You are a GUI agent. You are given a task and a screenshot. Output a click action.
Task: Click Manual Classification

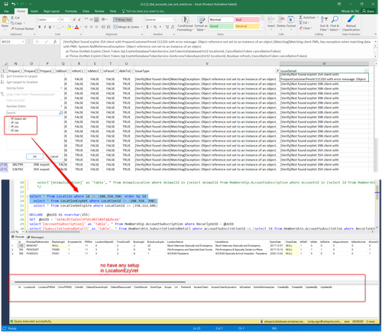[x=351, y=22]
